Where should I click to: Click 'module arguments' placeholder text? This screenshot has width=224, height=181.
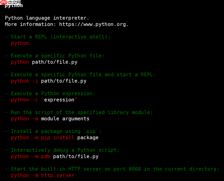[65, 119]
